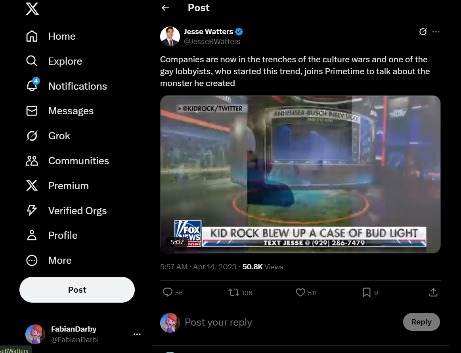Open the Explore magnifier icon

tap(32, 61)
